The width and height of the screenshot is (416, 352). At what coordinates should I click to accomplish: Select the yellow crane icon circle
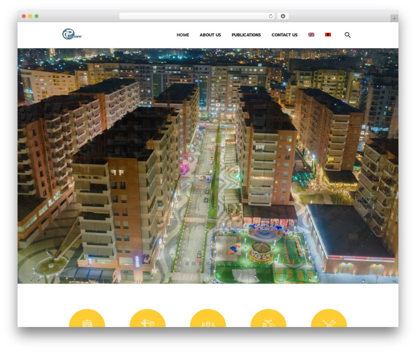[148, 318]
